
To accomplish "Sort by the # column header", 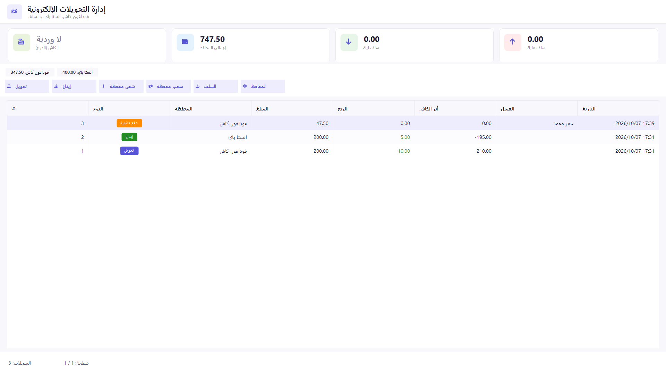I will pos(48,109).
